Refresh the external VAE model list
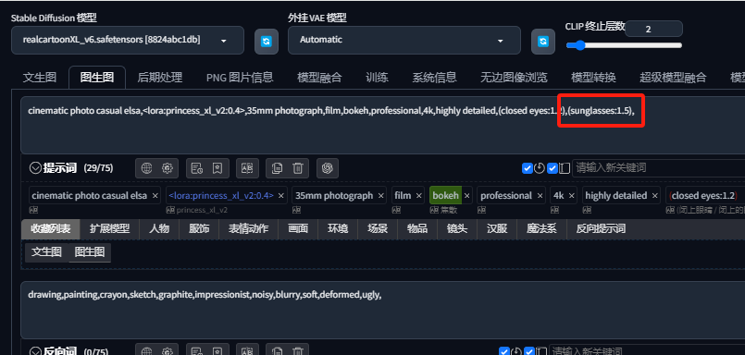The image size is (745, 355). pos(543,42)
